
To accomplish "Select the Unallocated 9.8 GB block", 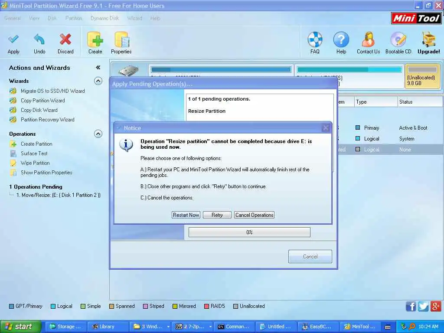I will [x=422, y=76].
